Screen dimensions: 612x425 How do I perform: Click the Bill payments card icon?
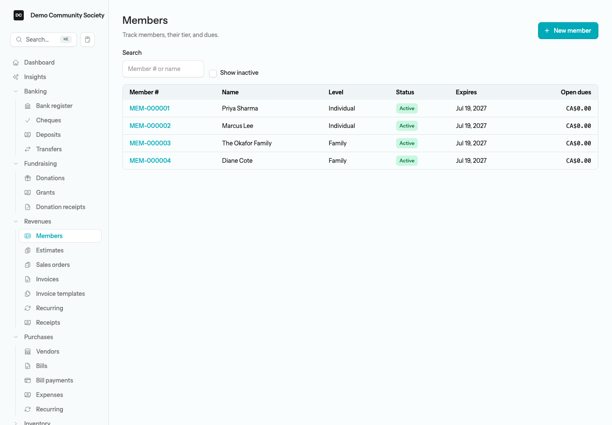coord(28,380)
